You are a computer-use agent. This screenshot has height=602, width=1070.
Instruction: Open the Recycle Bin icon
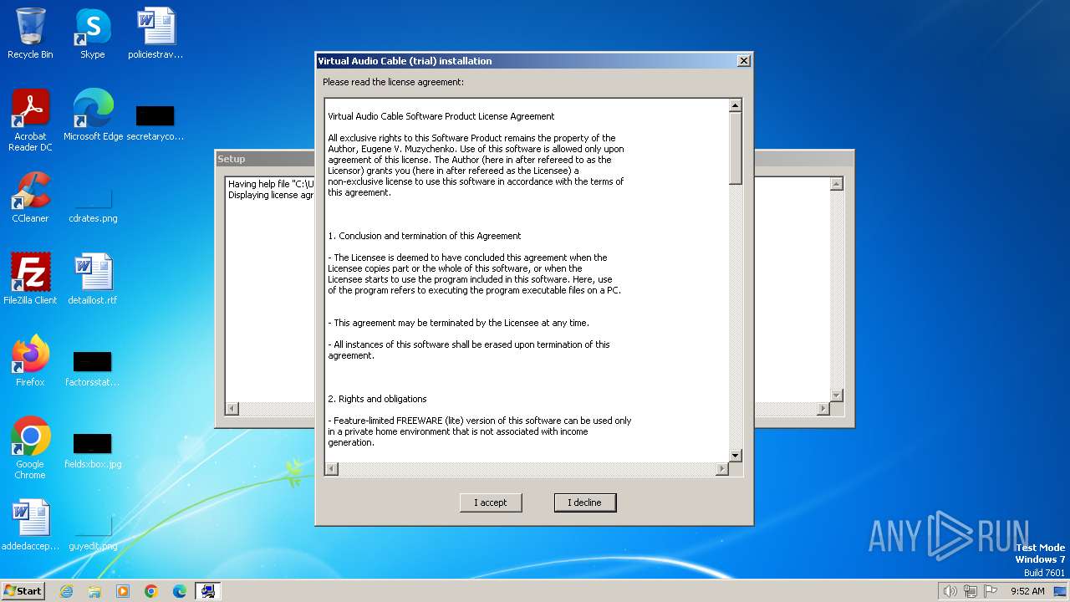[x=30, y=33]
